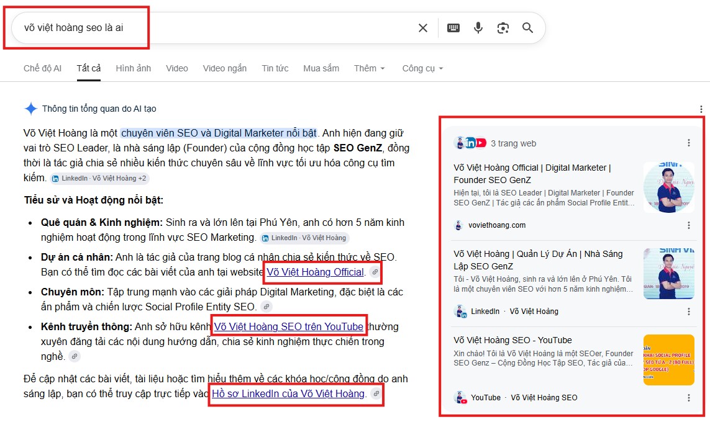Screen dimensions: 710x422
Task: Click the LinkedIn result profile thumbnail
Action: [669, 274]
